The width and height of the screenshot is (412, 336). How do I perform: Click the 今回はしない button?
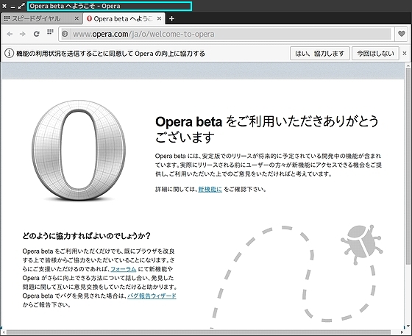tap(375, 53)
